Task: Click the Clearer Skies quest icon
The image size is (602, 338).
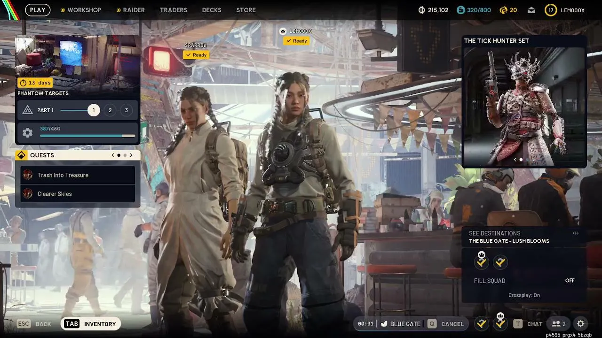Action: tap(28, 194)
